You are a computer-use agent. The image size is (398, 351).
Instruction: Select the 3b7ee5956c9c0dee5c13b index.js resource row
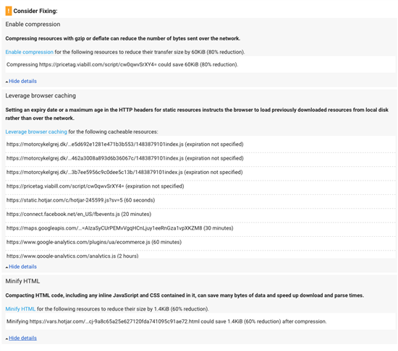click(x=200, y=172)
